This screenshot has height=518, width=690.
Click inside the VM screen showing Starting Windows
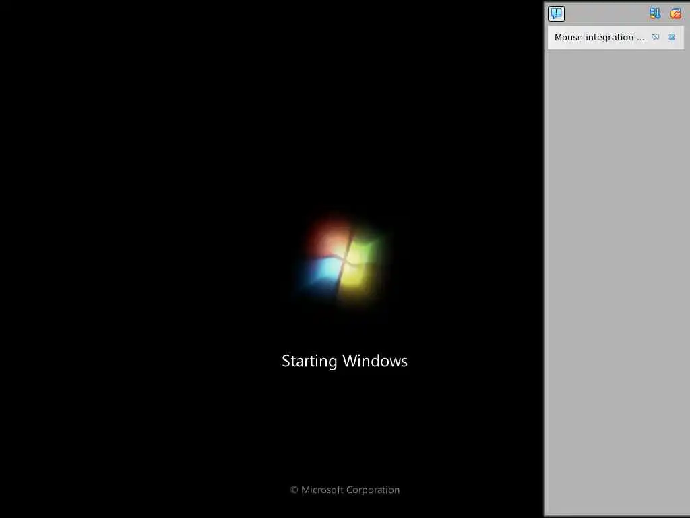(x=272, y=259)
